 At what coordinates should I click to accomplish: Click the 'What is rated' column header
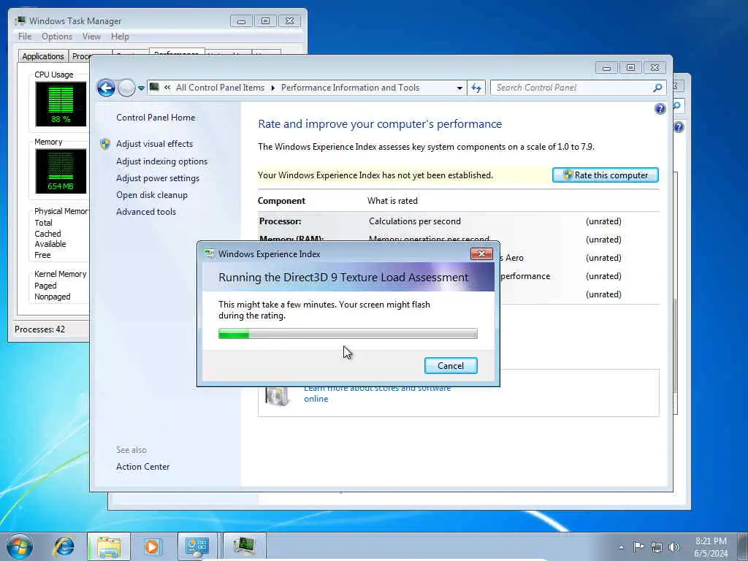392,201
